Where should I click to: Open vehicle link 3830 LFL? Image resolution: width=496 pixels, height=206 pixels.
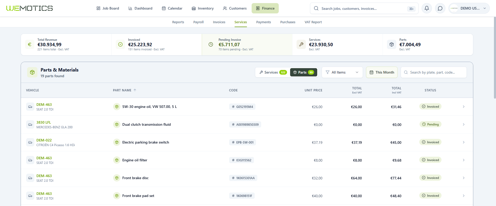[x=44, y=122]
